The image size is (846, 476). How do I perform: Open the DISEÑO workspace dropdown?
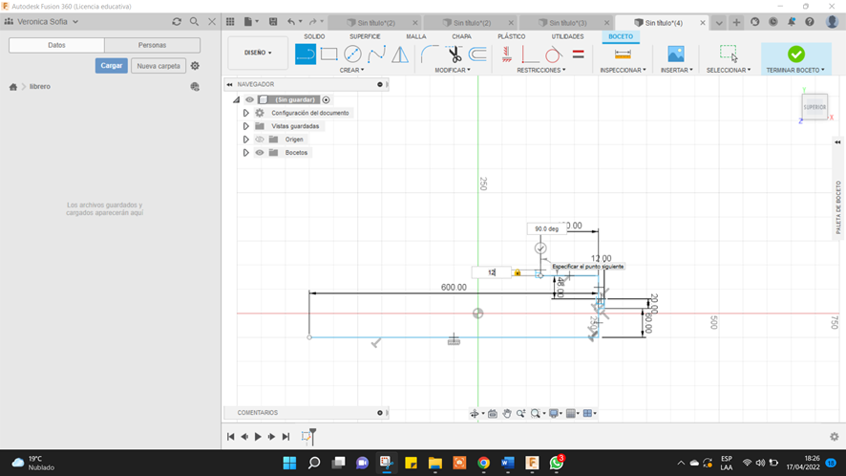(258, 54)
